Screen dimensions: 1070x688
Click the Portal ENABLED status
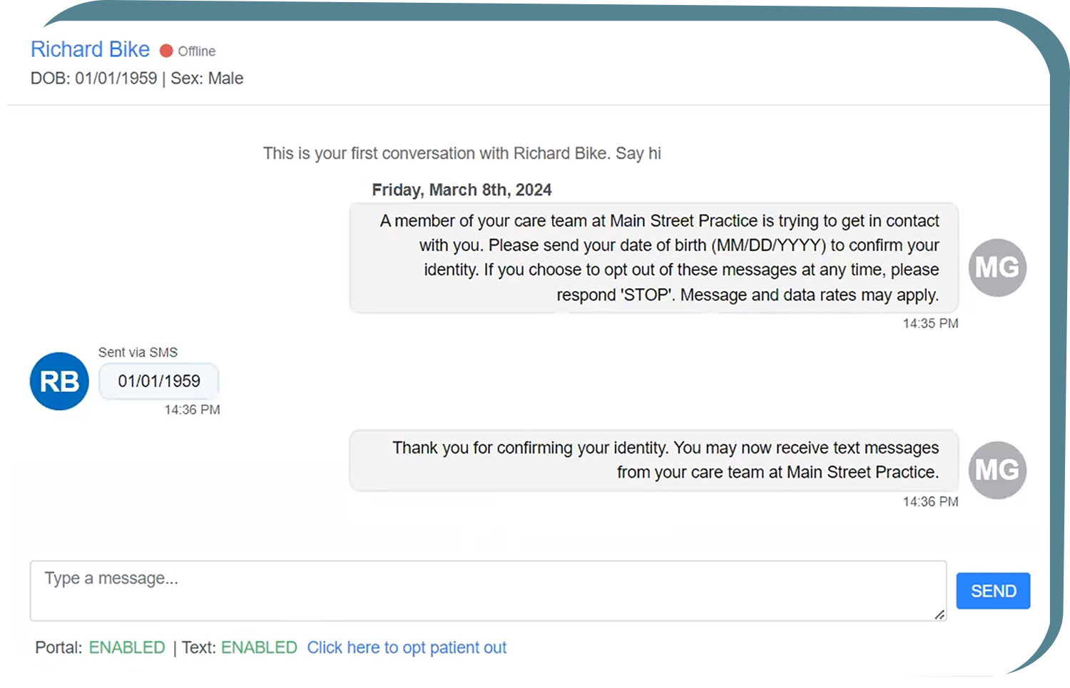coord(127,647)
